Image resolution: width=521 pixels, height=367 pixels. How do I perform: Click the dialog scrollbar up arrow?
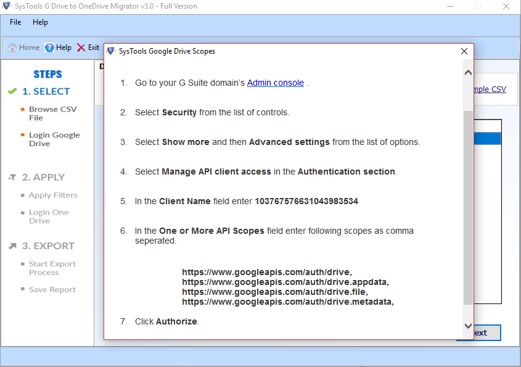click(x=468, y=72)
